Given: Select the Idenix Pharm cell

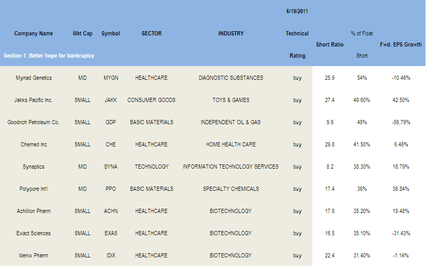Looking at the screenshot, I should (33, 255).
